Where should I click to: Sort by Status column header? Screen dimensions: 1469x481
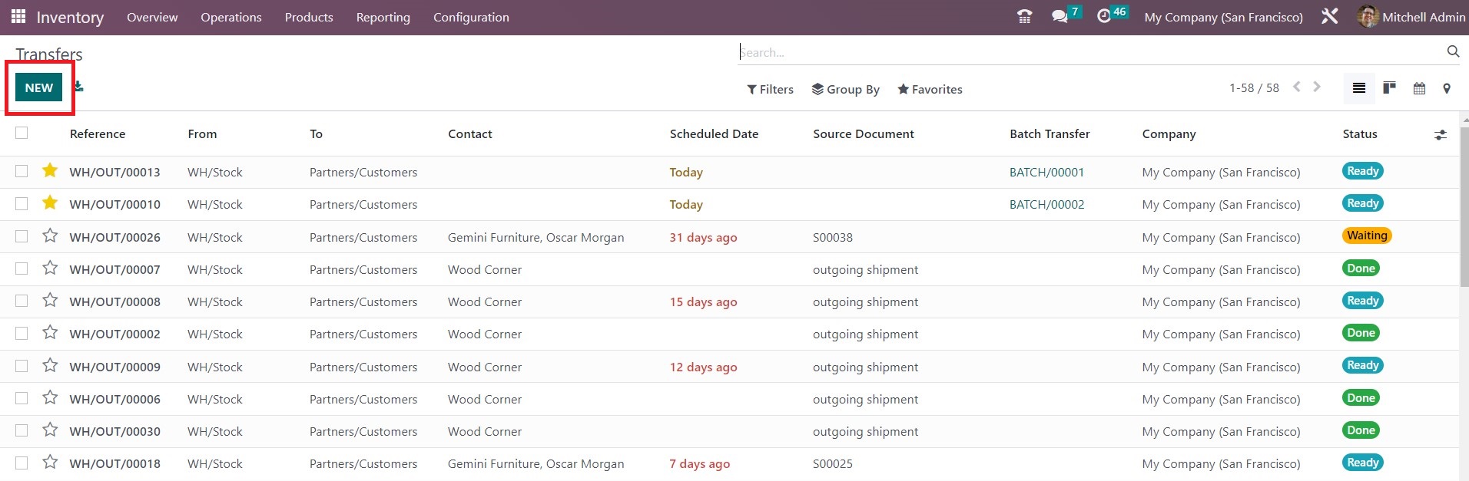click(x=1360, y=133)
